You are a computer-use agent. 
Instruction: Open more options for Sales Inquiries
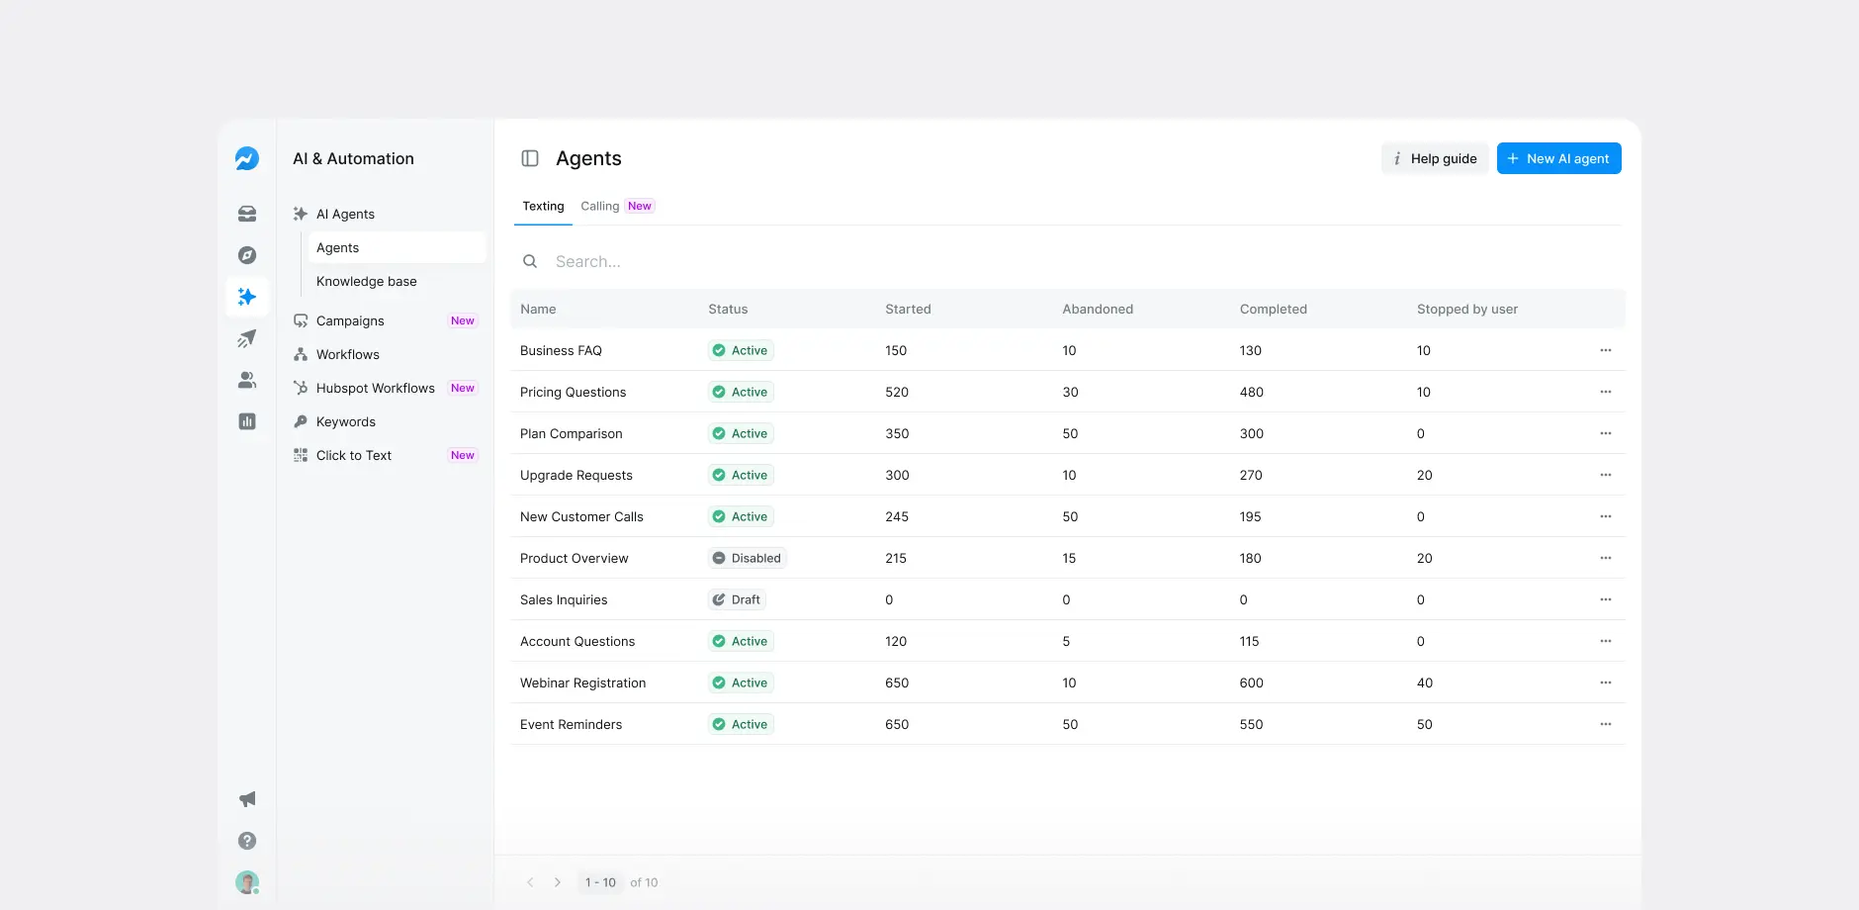1606,599
